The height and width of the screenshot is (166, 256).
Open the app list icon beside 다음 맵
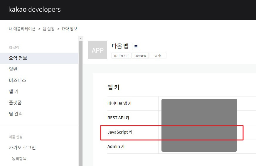point(135,47)
